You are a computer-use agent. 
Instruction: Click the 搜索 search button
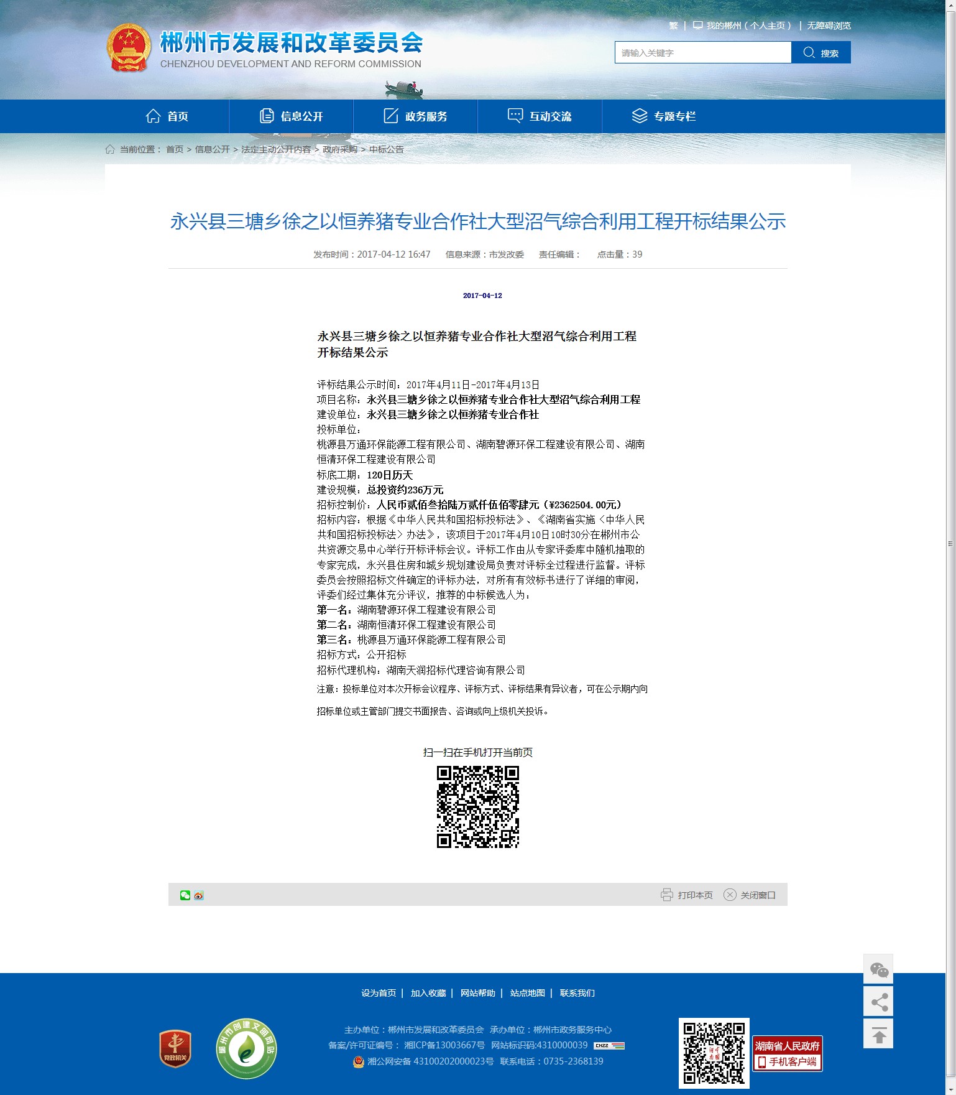[x=821, y=53]
